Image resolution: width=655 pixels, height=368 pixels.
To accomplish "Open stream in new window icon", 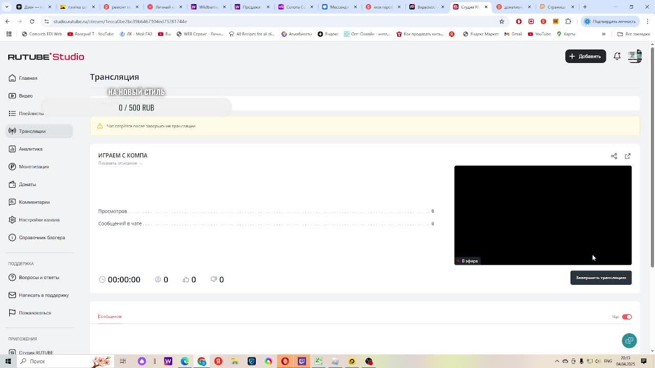I will [628, 156].
